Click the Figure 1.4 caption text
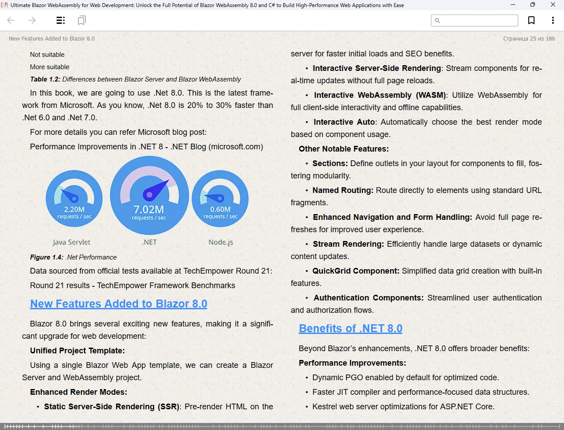Viewport: 564px width, 430px height. pyautogui.click(x=73, y=257)
